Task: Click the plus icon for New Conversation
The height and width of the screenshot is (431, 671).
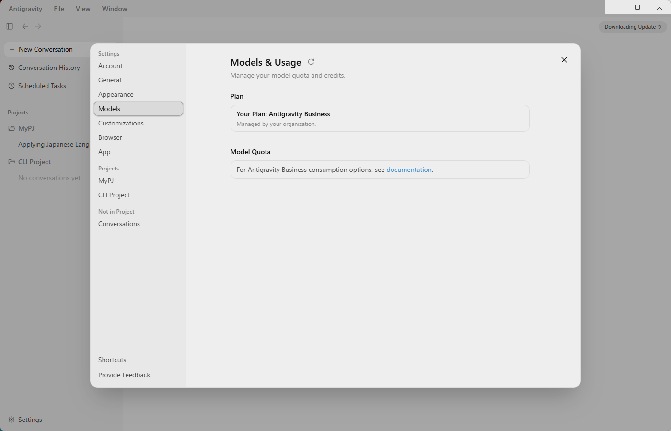Action: pyautogui.click(x=12, y=49)
